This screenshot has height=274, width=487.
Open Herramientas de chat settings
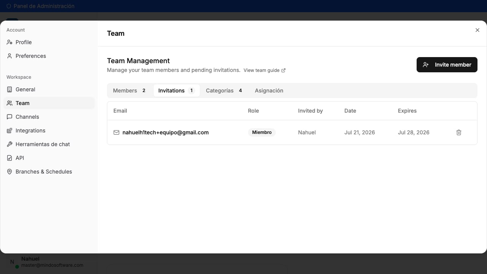click(49, 144)
